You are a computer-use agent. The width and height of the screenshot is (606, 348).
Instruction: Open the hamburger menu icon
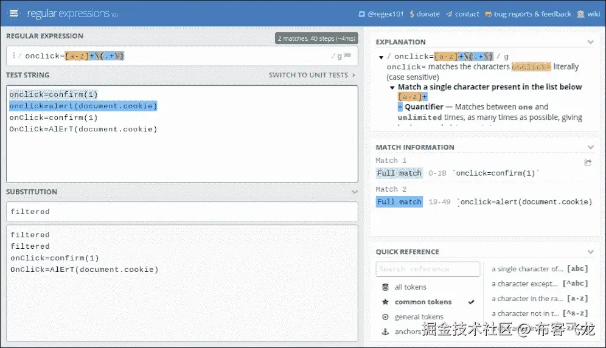[13, 13]
